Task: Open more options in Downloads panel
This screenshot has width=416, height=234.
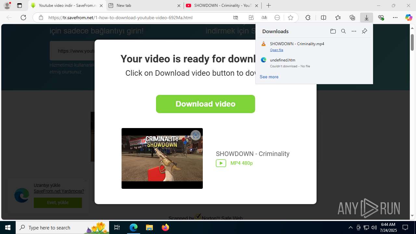Action: coord(354,31)
